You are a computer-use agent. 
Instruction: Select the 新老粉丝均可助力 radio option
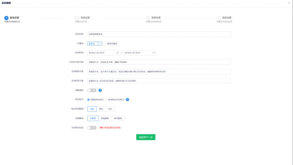click(107, 100)
